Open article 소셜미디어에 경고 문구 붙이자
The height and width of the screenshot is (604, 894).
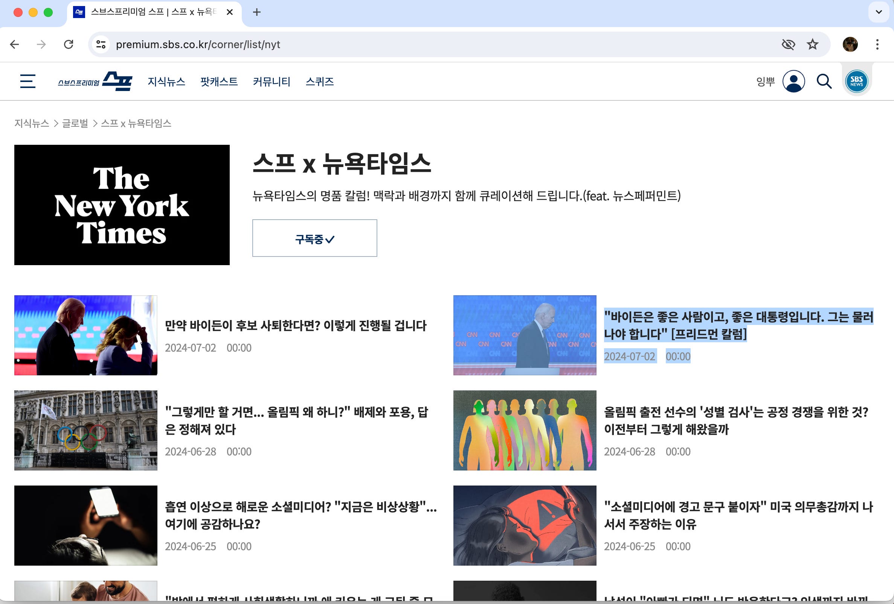(x=738, y=516)
